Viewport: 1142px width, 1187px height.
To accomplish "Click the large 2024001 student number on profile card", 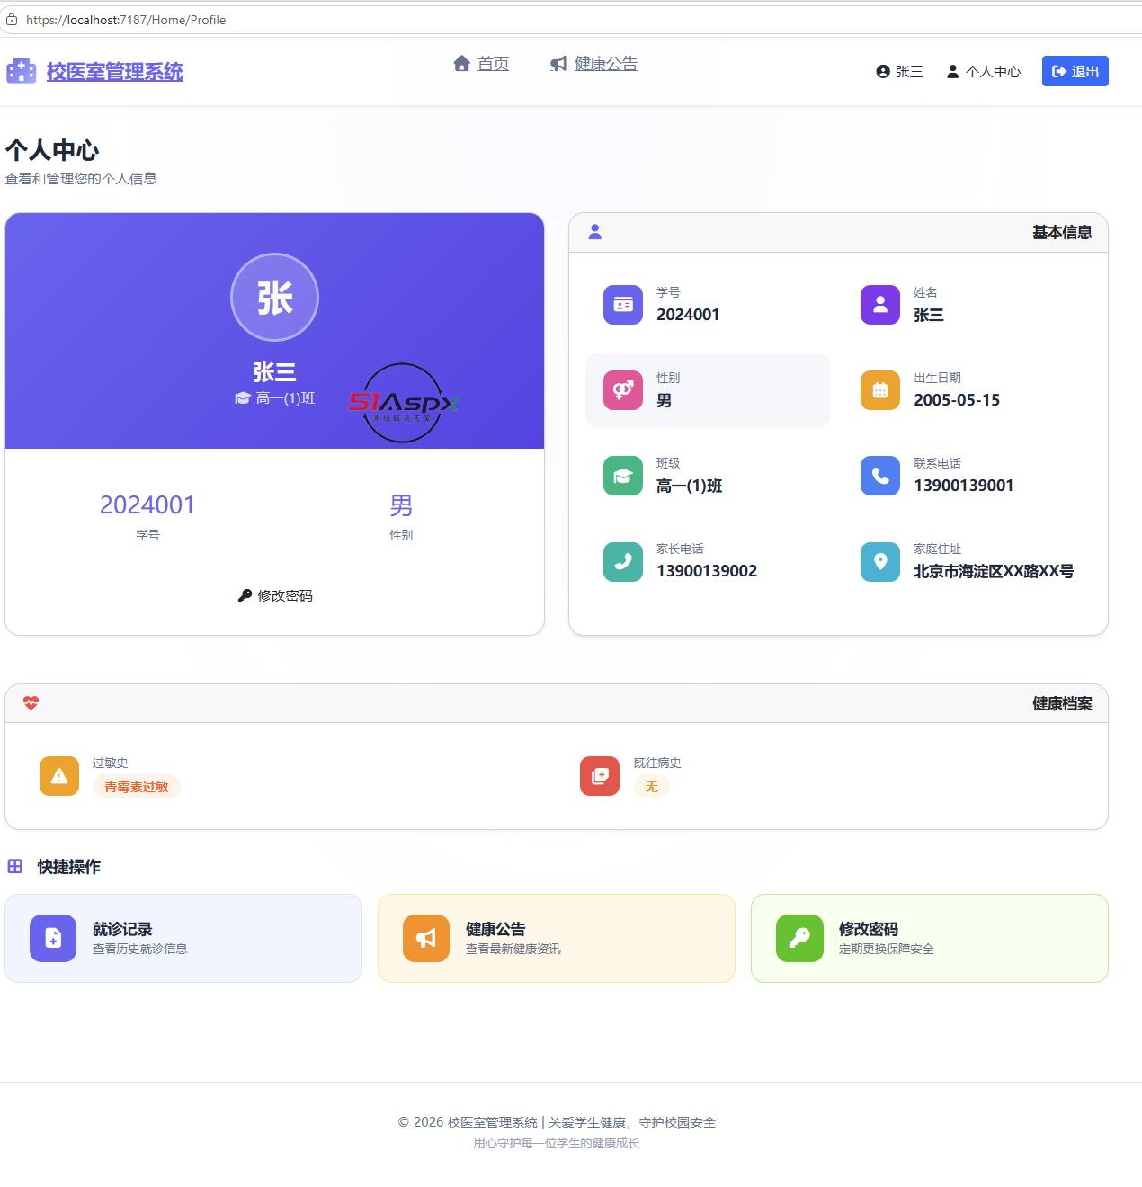I will (147, 505).
